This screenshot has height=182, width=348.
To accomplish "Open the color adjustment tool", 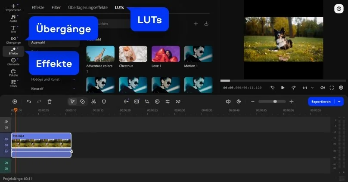I will point(157,101).
